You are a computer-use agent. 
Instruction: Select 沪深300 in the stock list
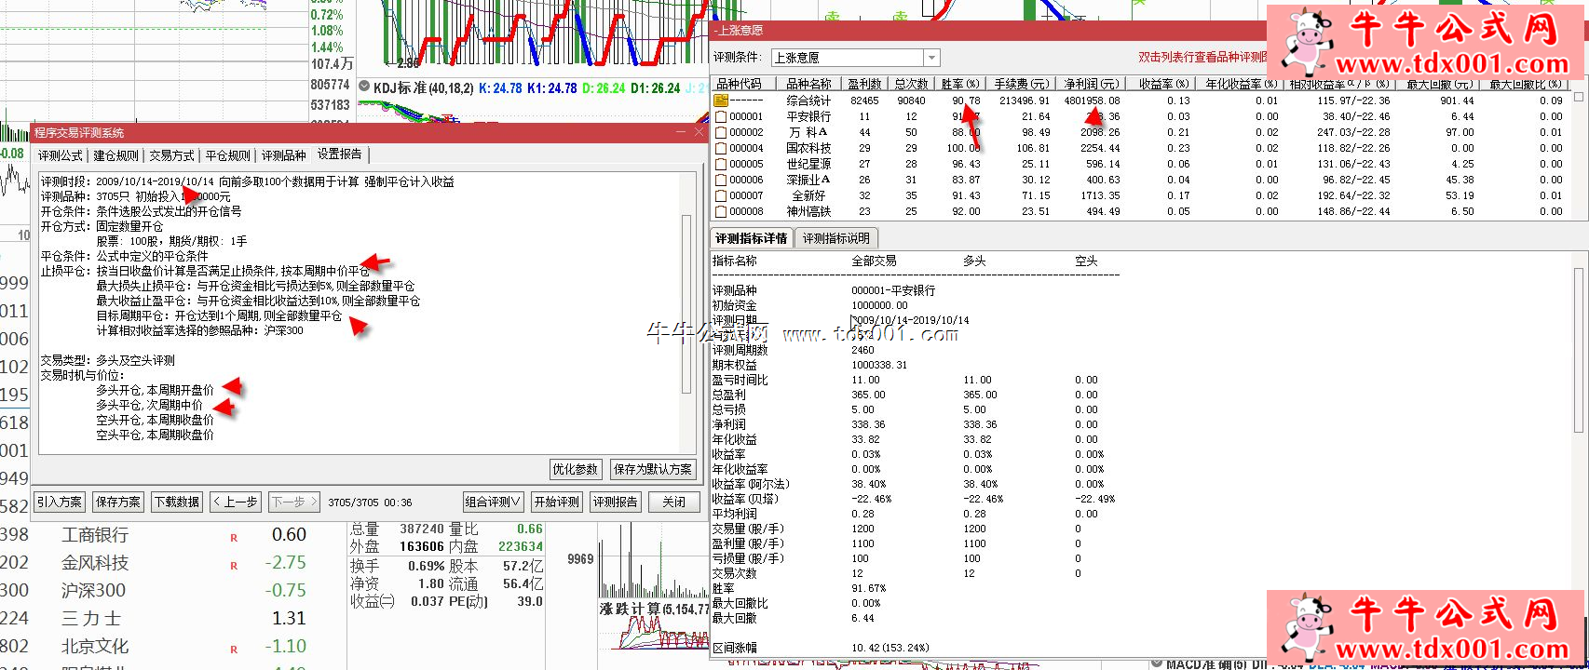click(x=93, y=591)
